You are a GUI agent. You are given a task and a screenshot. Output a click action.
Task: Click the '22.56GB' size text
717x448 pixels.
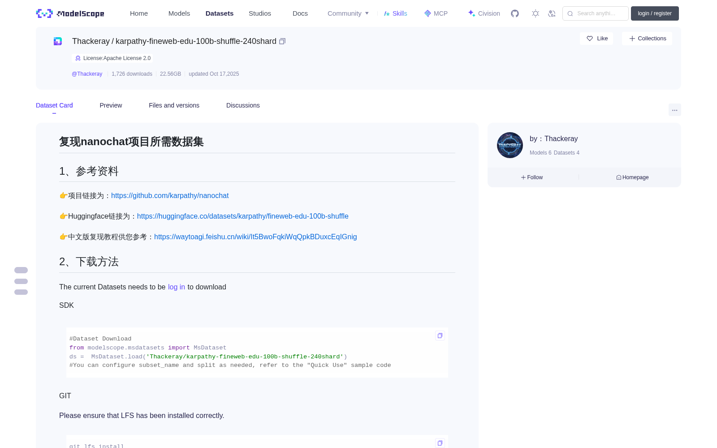click(170, 74)
